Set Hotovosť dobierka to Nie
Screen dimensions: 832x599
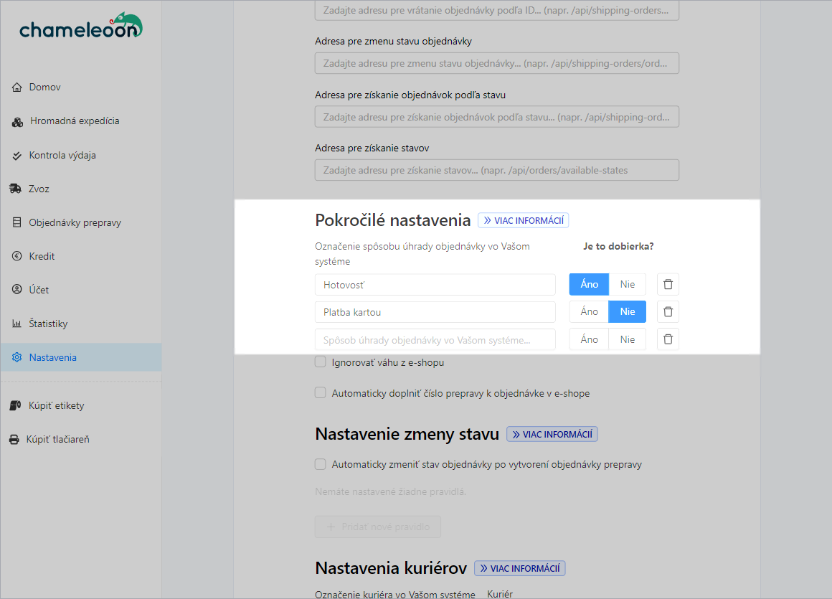627,285
